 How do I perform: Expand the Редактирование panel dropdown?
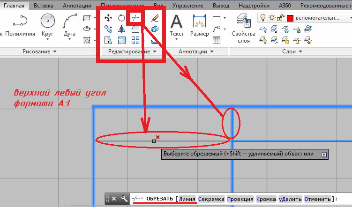point(154,51)
